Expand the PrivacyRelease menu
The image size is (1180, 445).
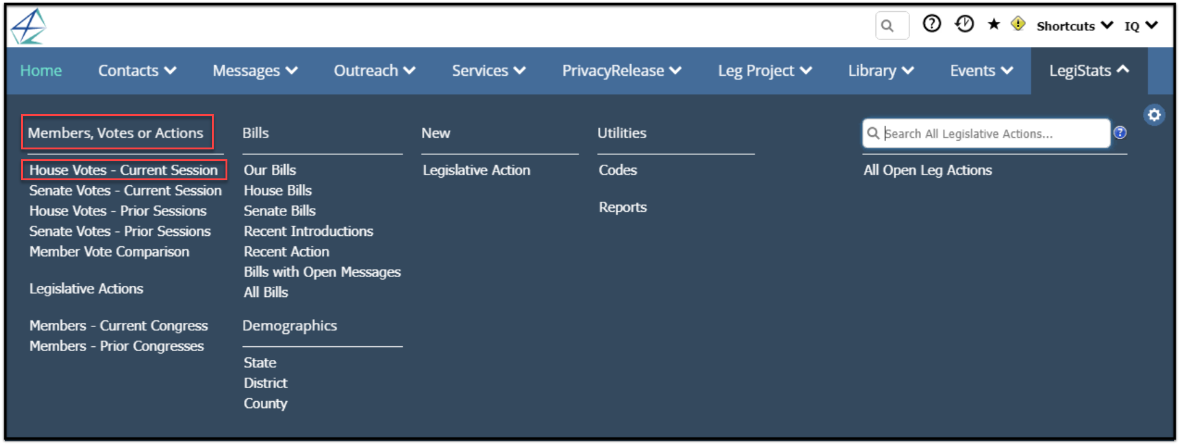(622, 71)
